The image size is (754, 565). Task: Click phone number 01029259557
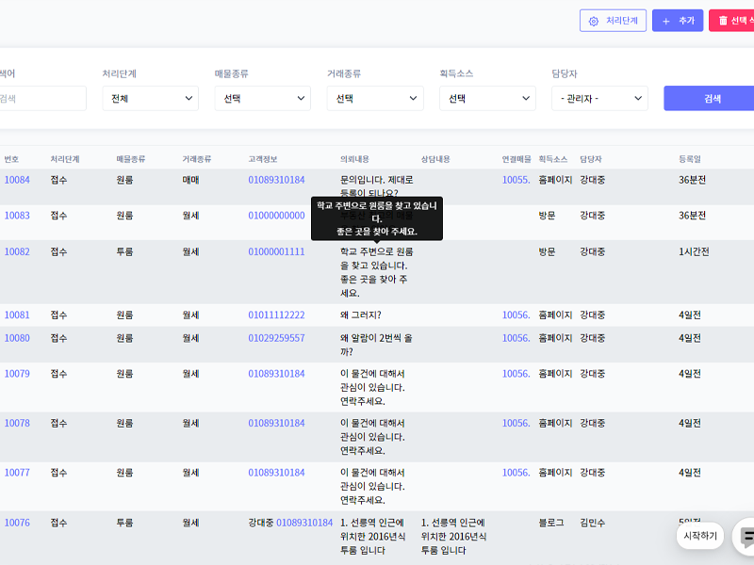[276, 338]
